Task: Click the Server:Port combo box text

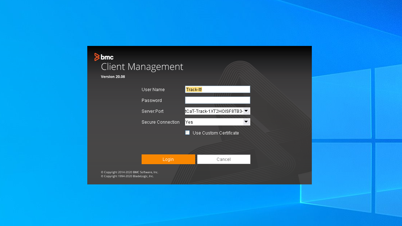Action: tap(214, 111)
